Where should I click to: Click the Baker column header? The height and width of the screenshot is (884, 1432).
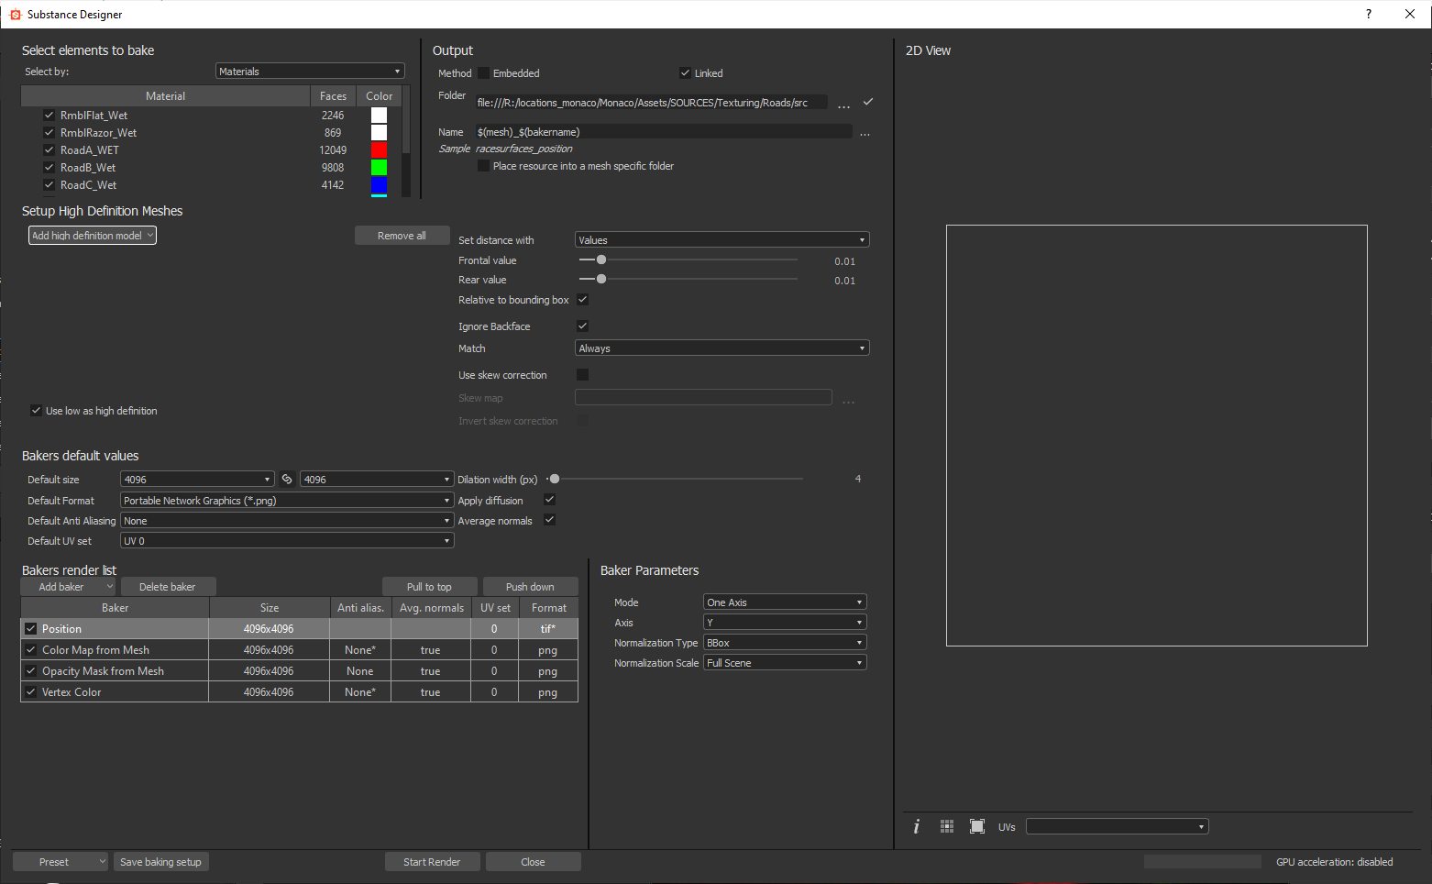tap(116, 608)
